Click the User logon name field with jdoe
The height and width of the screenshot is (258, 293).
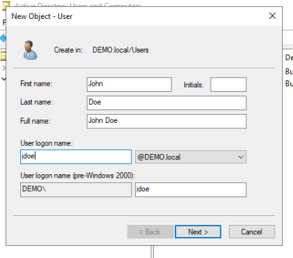coord(76,157)
